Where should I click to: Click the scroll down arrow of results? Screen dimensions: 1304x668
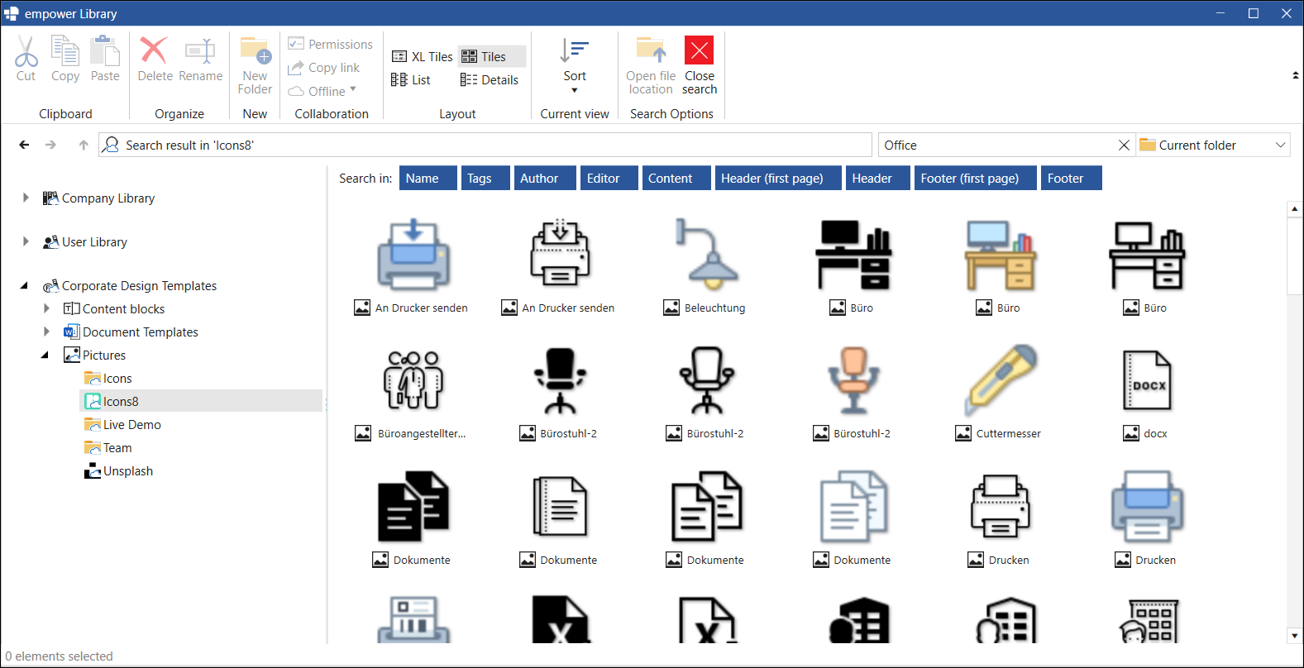(x=1295, y=636)
